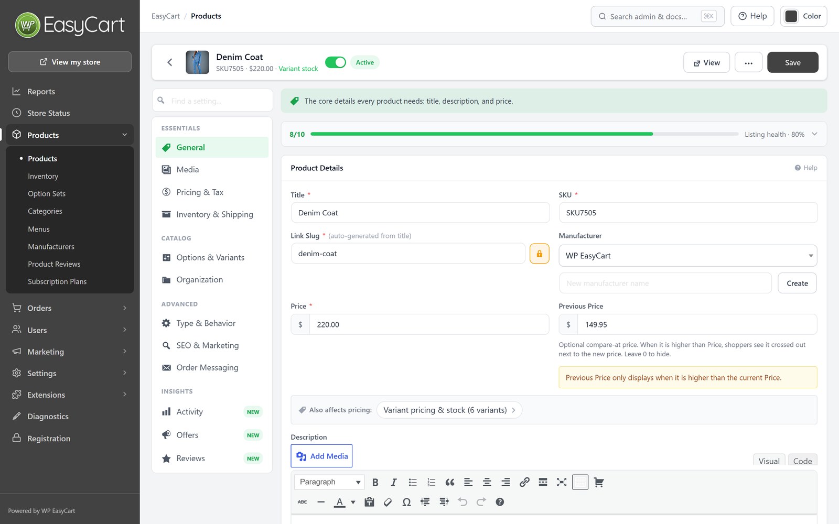Open Options & Variants section
839x524 pixels.
(212, 258)
